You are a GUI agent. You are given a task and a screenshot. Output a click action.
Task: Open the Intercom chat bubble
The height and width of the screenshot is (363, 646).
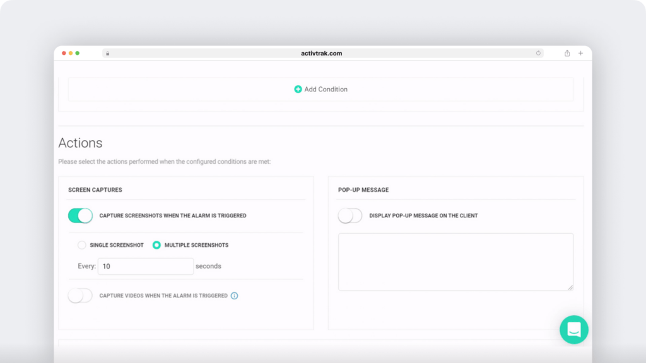pyautogui.click(x=573, y=330)
